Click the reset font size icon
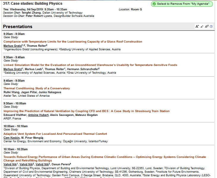217x178 pixels. click(x=207, y=27)
